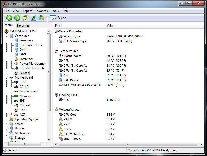207x156 pixels.
Task: Click the users icon in toolbar
Action: point(41,18)
